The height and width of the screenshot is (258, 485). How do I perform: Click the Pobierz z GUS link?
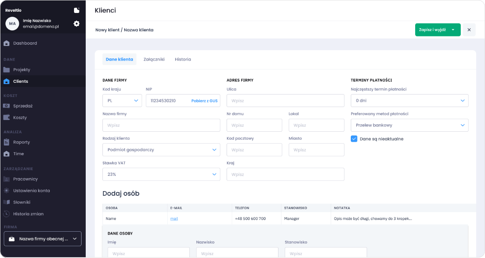(204, 101)
